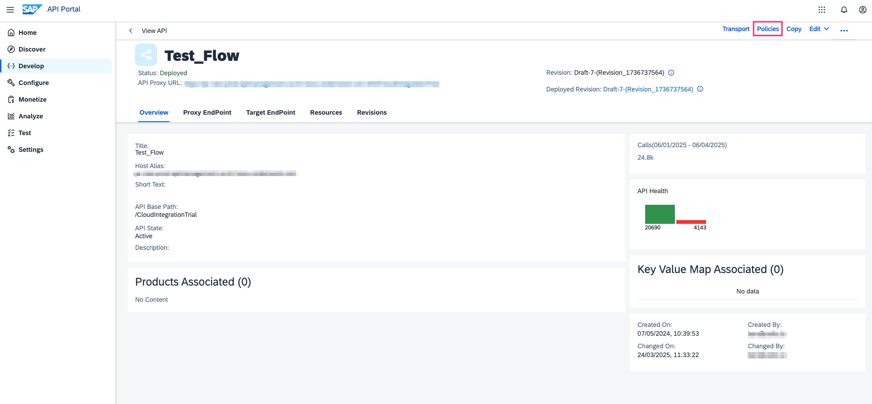This screenshot has height=404, width=872.
Task: Expand the Edit dropdown
Action: (x=819, y=29)
